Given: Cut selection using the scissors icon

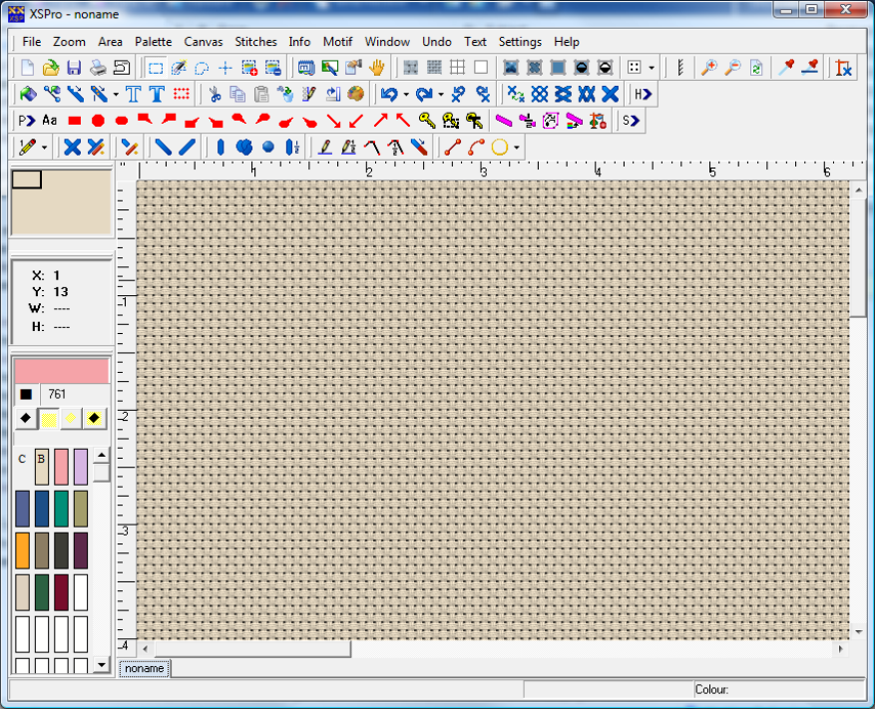Looking at the screenshot, I should [217, 93].
